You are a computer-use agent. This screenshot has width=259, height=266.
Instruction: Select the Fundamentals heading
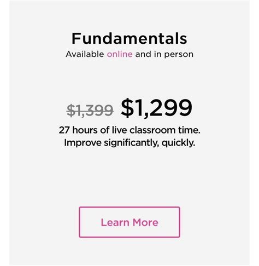click(129, 38)
